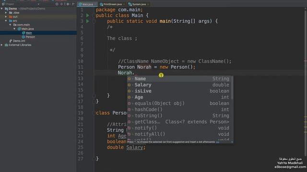
Task: Choose the Name String suggestion
Action: coord(179,79)
